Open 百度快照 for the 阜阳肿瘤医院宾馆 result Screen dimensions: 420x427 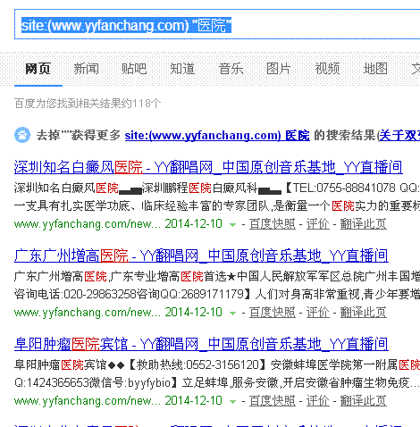click(273, 401)
